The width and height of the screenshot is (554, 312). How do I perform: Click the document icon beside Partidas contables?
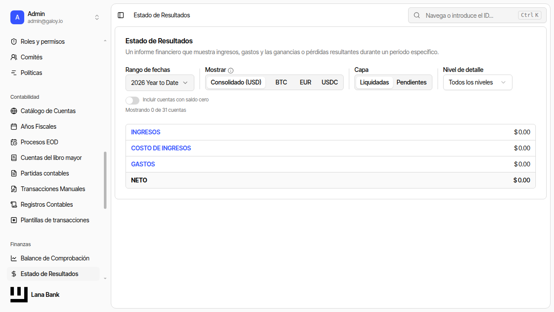coord(14,173)
